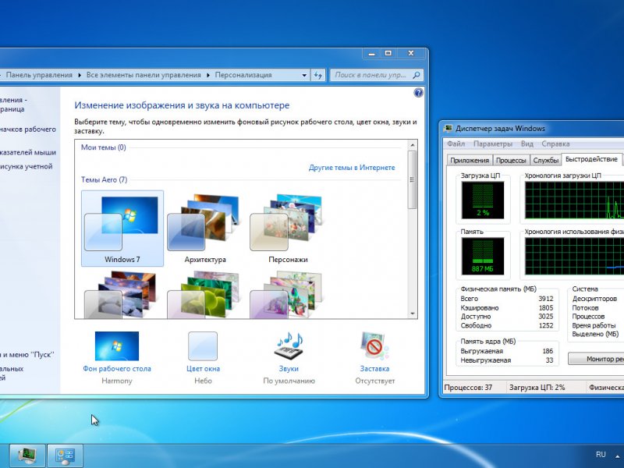
Task: Click the Небо window color label
Action: tap(203, 381)
